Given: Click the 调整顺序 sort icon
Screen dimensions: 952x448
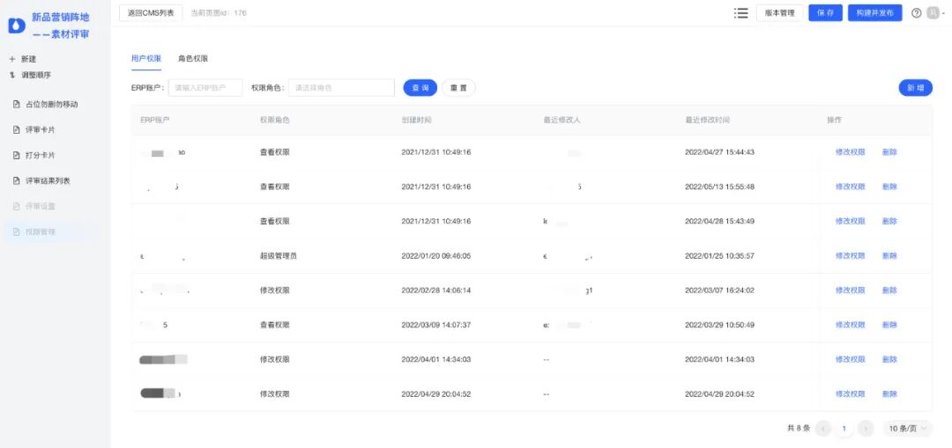Looking at the screenshot, I should (12, 76).
